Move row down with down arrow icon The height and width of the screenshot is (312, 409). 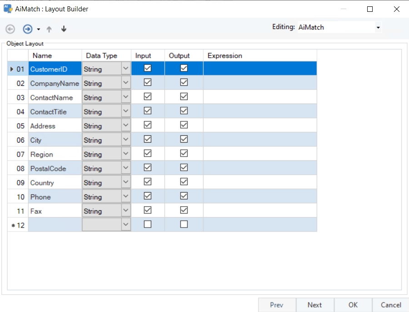pos(64,29)
